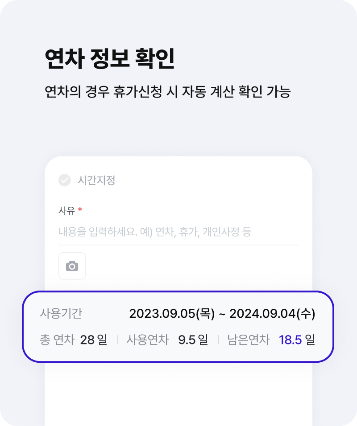357x426 pixels.
Task: Click the divider between 사용연차 and 남은연차
Action: point(219,340)
